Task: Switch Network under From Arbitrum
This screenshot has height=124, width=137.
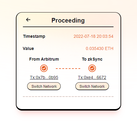Action: pos(44,86)
